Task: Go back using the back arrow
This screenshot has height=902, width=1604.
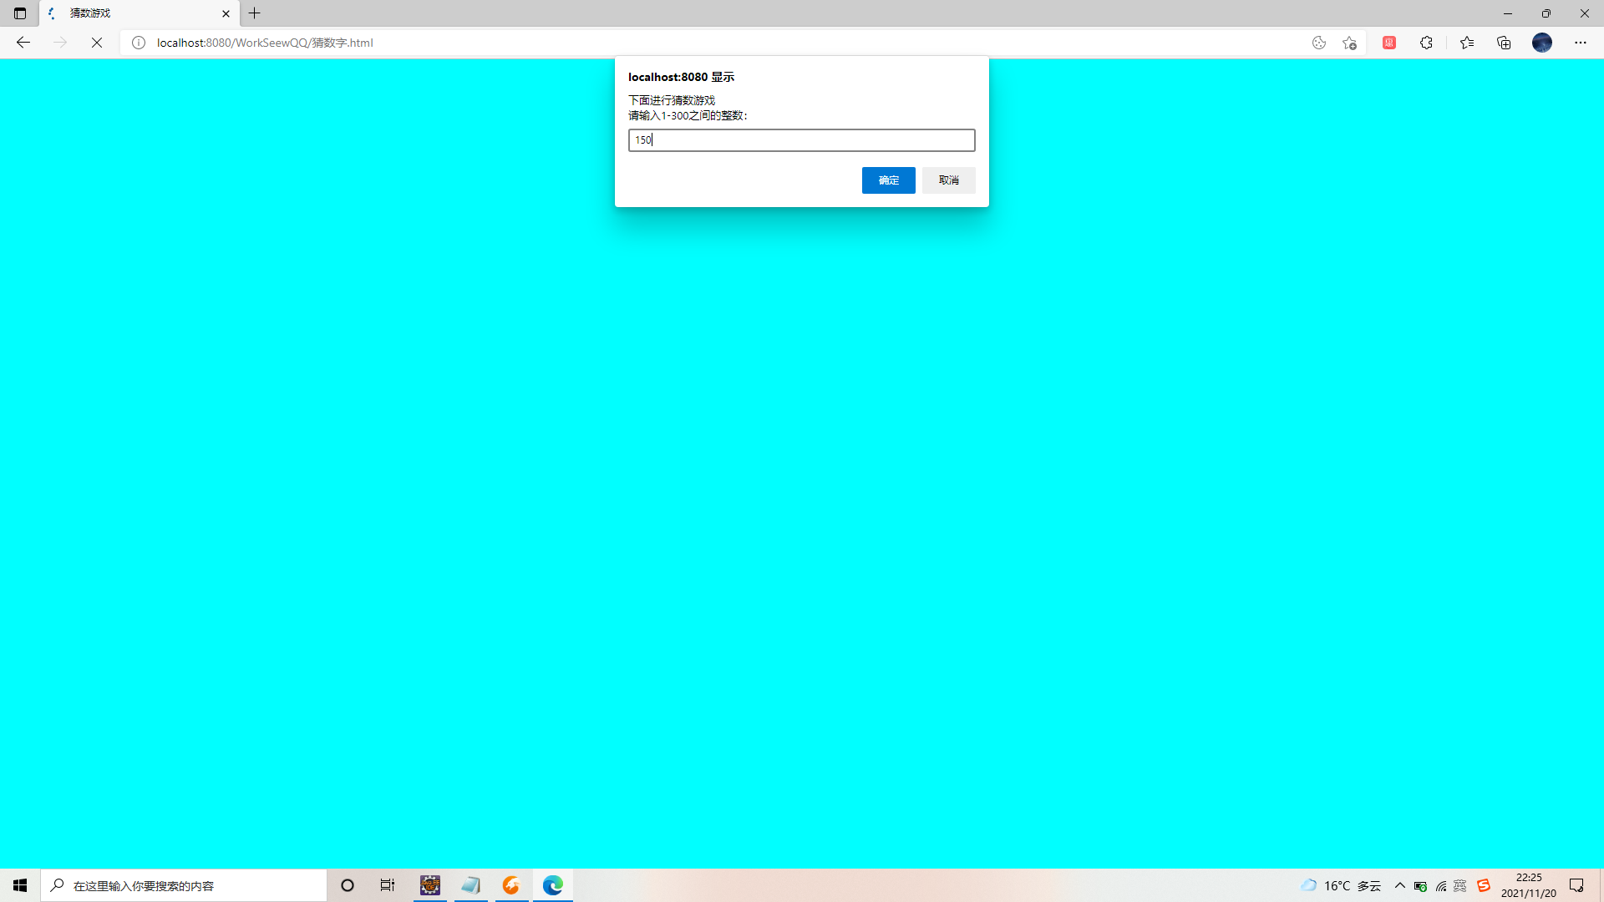Action: (x=23, y=43)
